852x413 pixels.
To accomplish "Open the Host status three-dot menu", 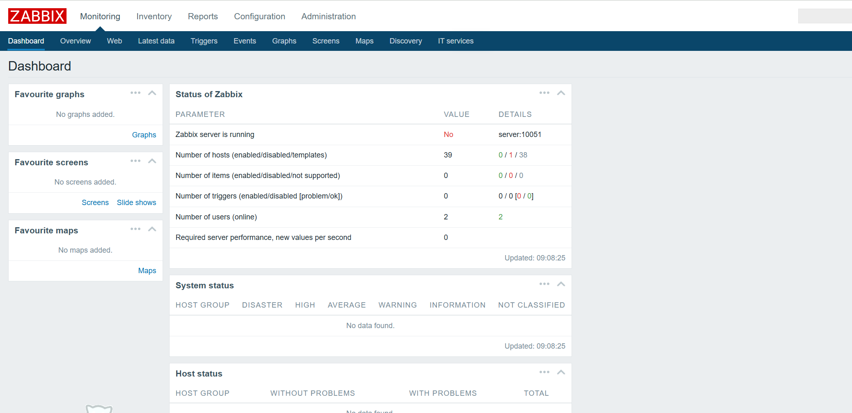I will pos(544,372).
